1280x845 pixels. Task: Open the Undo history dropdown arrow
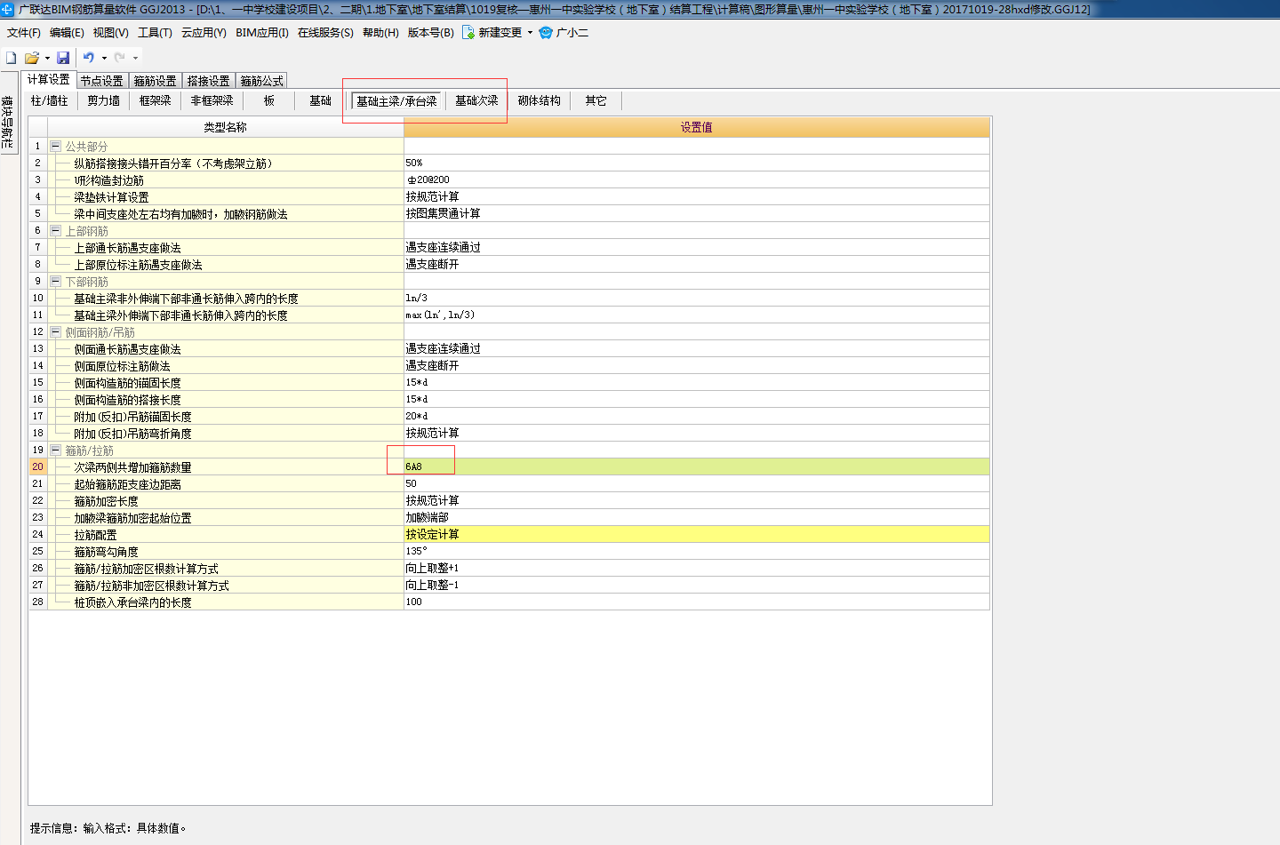(104, 58)
